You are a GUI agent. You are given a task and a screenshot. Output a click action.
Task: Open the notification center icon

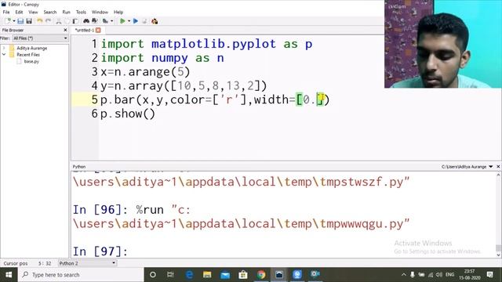tap(489, 275)
